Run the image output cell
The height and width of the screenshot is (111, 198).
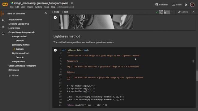coord(55,18)
